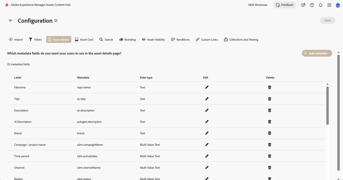Open the Asset Card tab
This screenshot has height=180, width=343.
pos(84,40)
